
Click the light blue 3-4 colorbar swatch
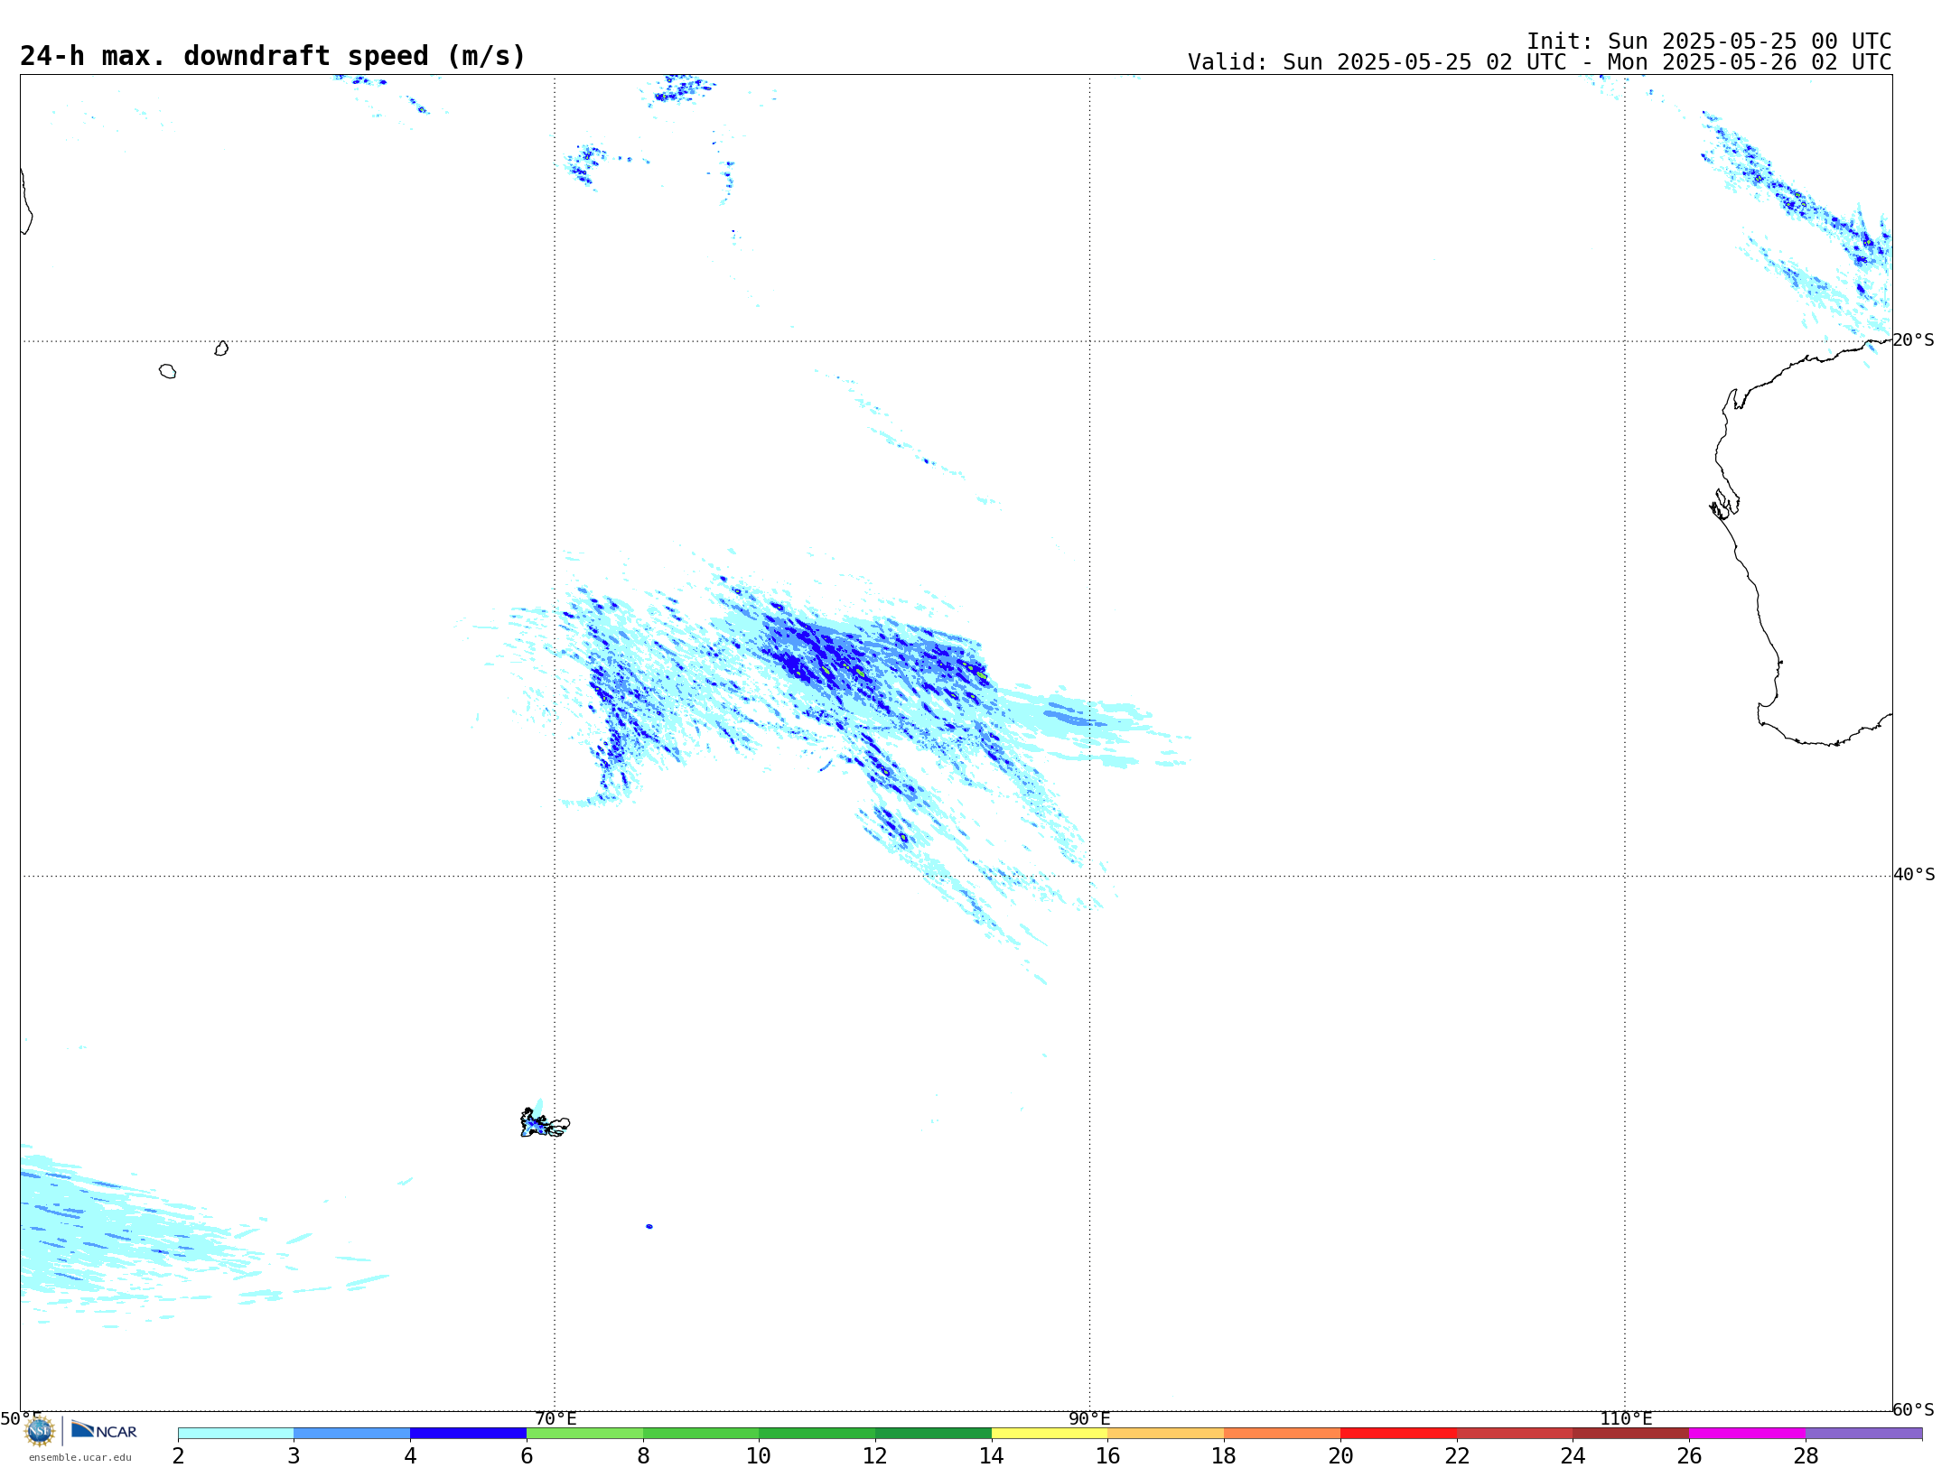pyautogui.click(x=351, y=1433)
